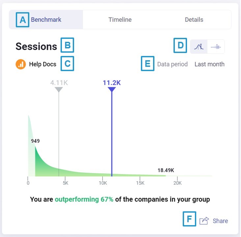This screenshot has width=241, height=237.
Task: Click the gray 4.11K marker triangle
Action: click(x=59, y=90)
